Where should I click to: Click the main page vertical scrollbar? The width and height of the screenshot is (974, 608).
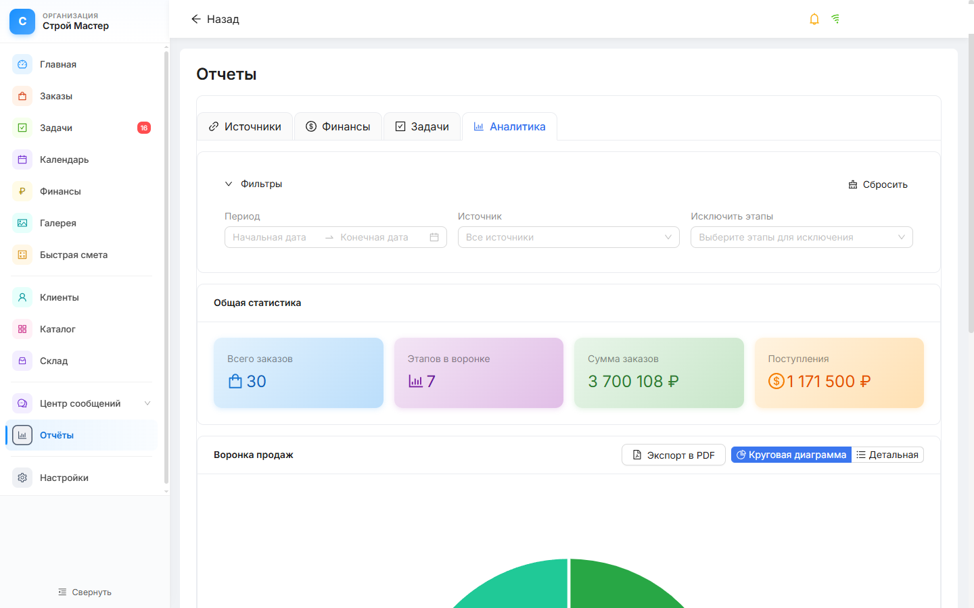click(971, 182)
